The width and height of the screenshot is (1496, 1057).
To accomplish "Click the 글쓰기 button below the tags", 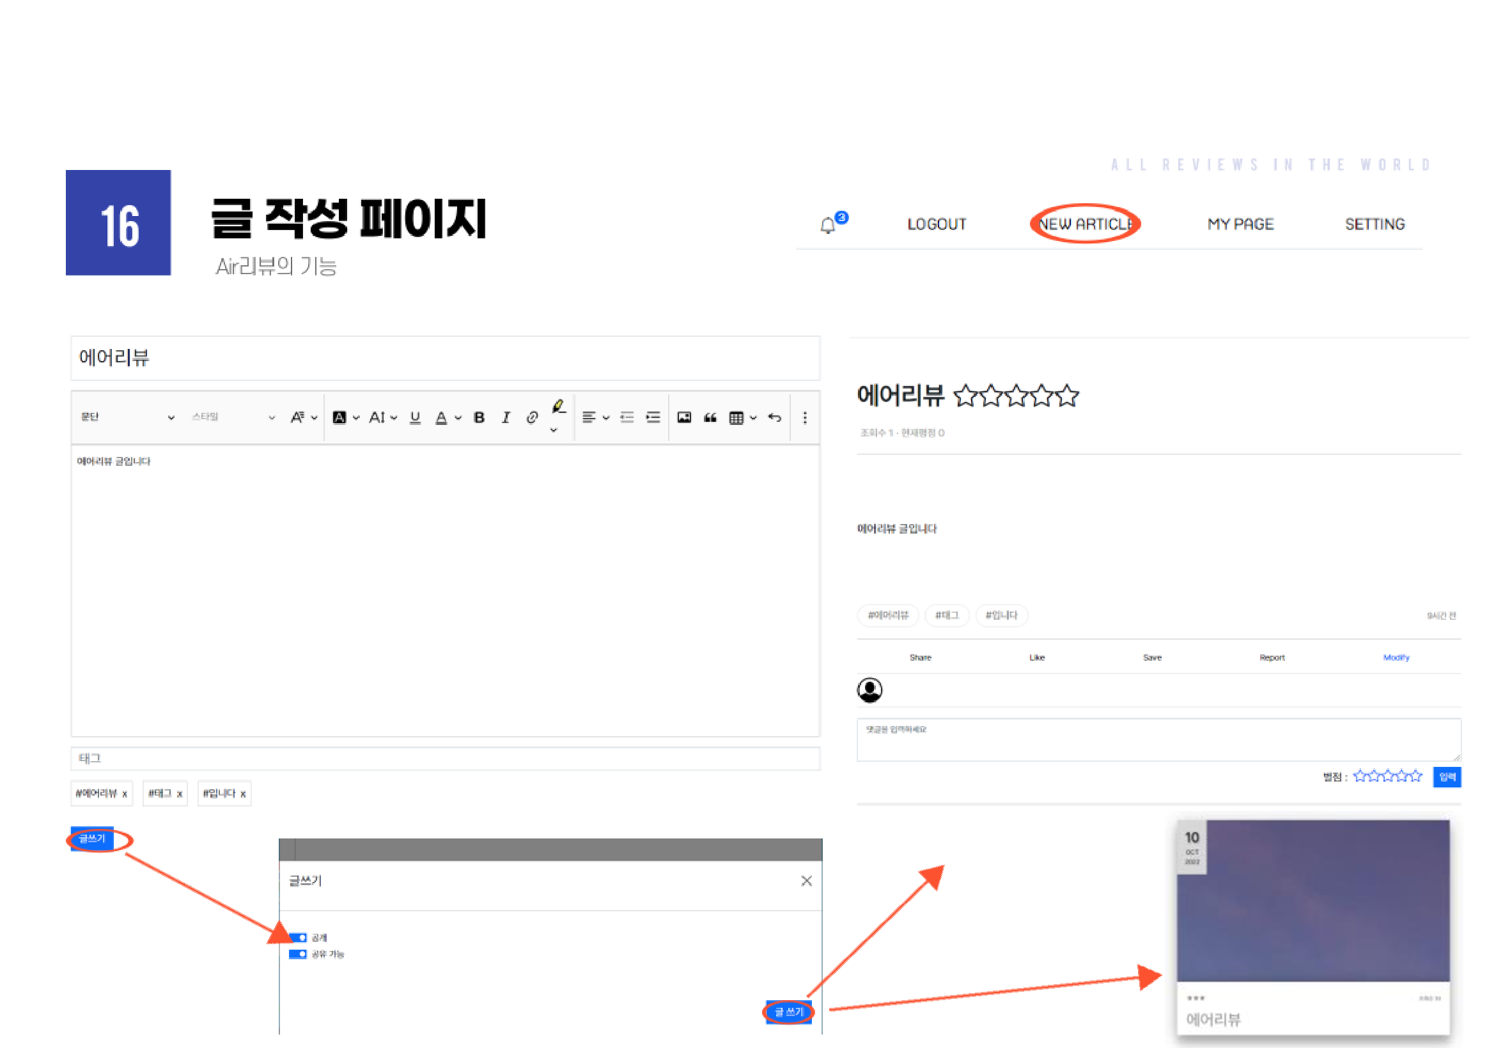I will [x=92, y=840].
